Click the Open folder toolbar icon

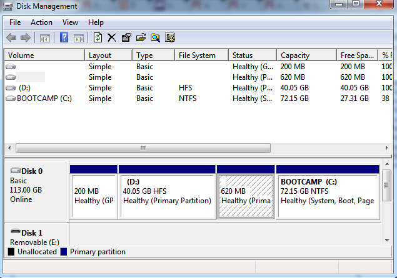pyautogui.click(x=141, y=37)
